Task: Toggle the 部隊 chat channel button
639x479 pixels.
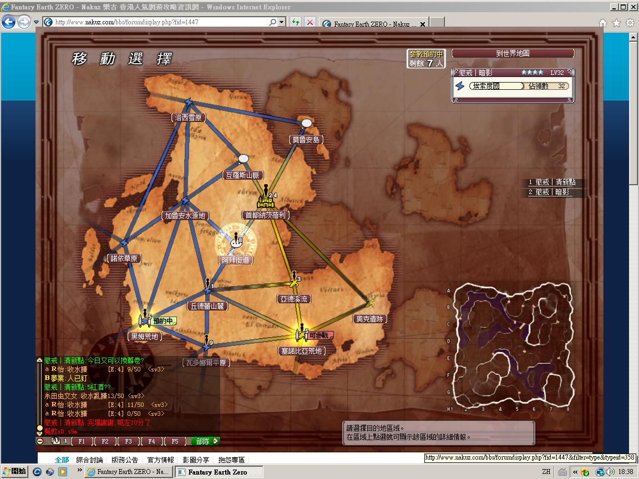Action: [x=205, y=441]
